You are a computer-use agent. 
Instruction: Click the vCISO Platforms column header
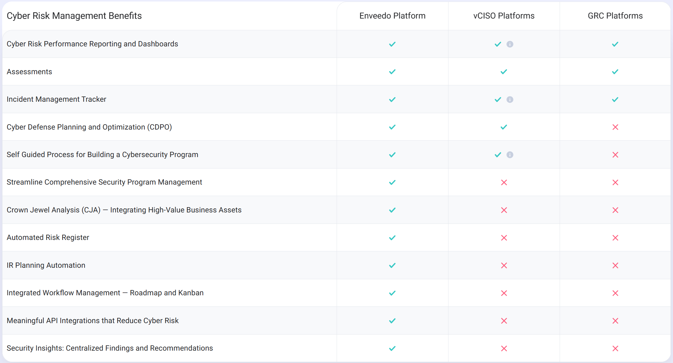point(504,16)
